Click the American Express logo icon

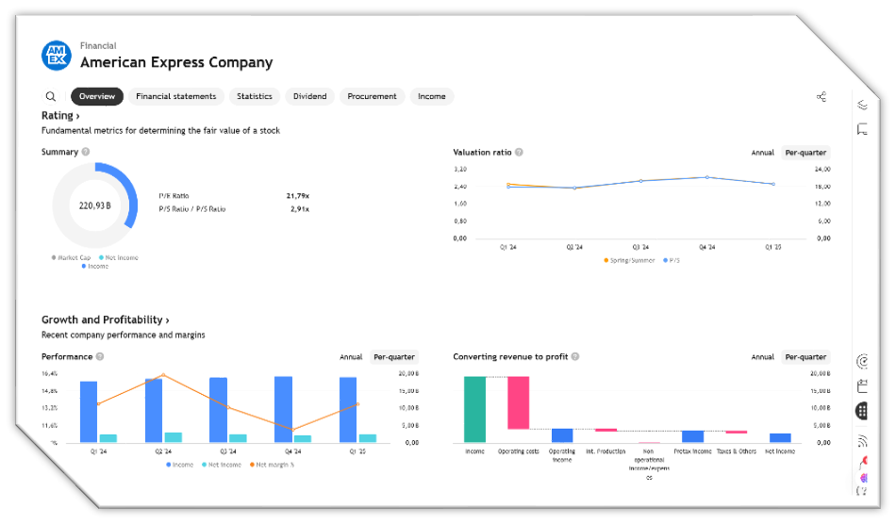pyautogui.click(x=57, y=56)
